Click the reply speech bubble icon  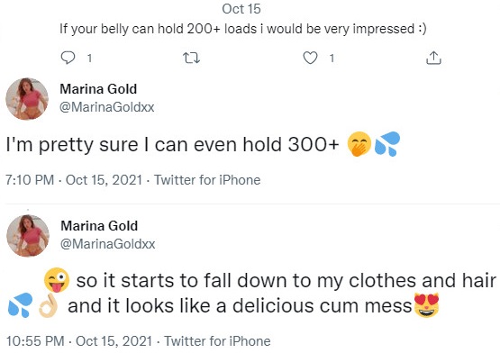click(68, 58)
